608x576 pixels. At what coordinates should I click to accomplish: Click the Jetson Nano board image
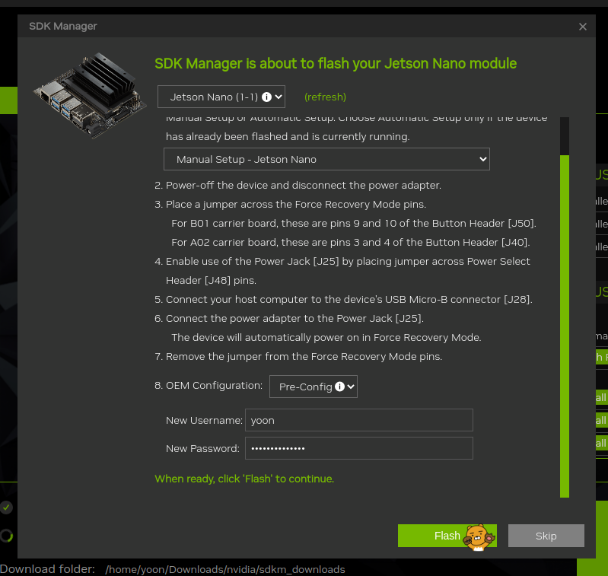pyautogui.click(x=90, y=95)
